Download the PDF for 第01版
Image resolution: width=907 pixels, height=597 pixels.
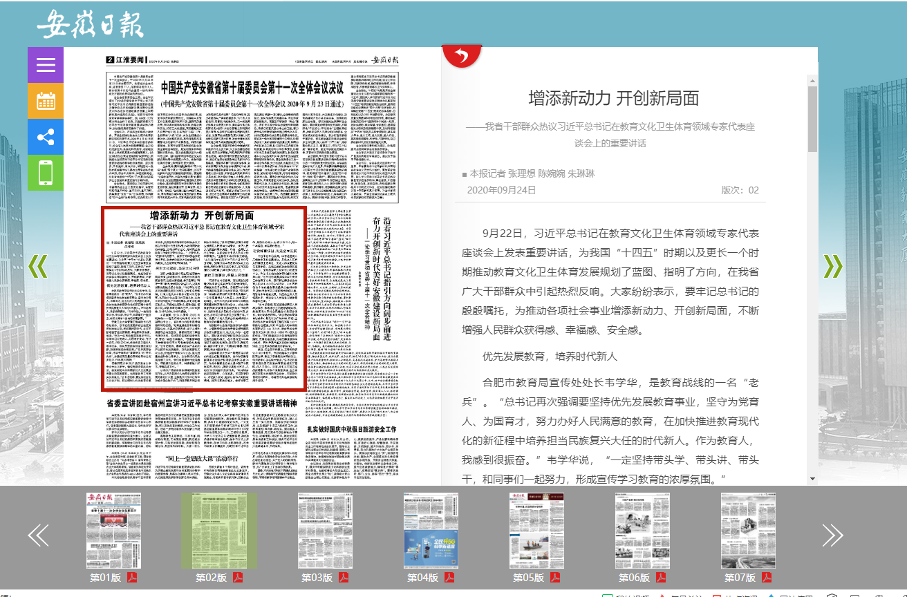click(x=131, y=578)
